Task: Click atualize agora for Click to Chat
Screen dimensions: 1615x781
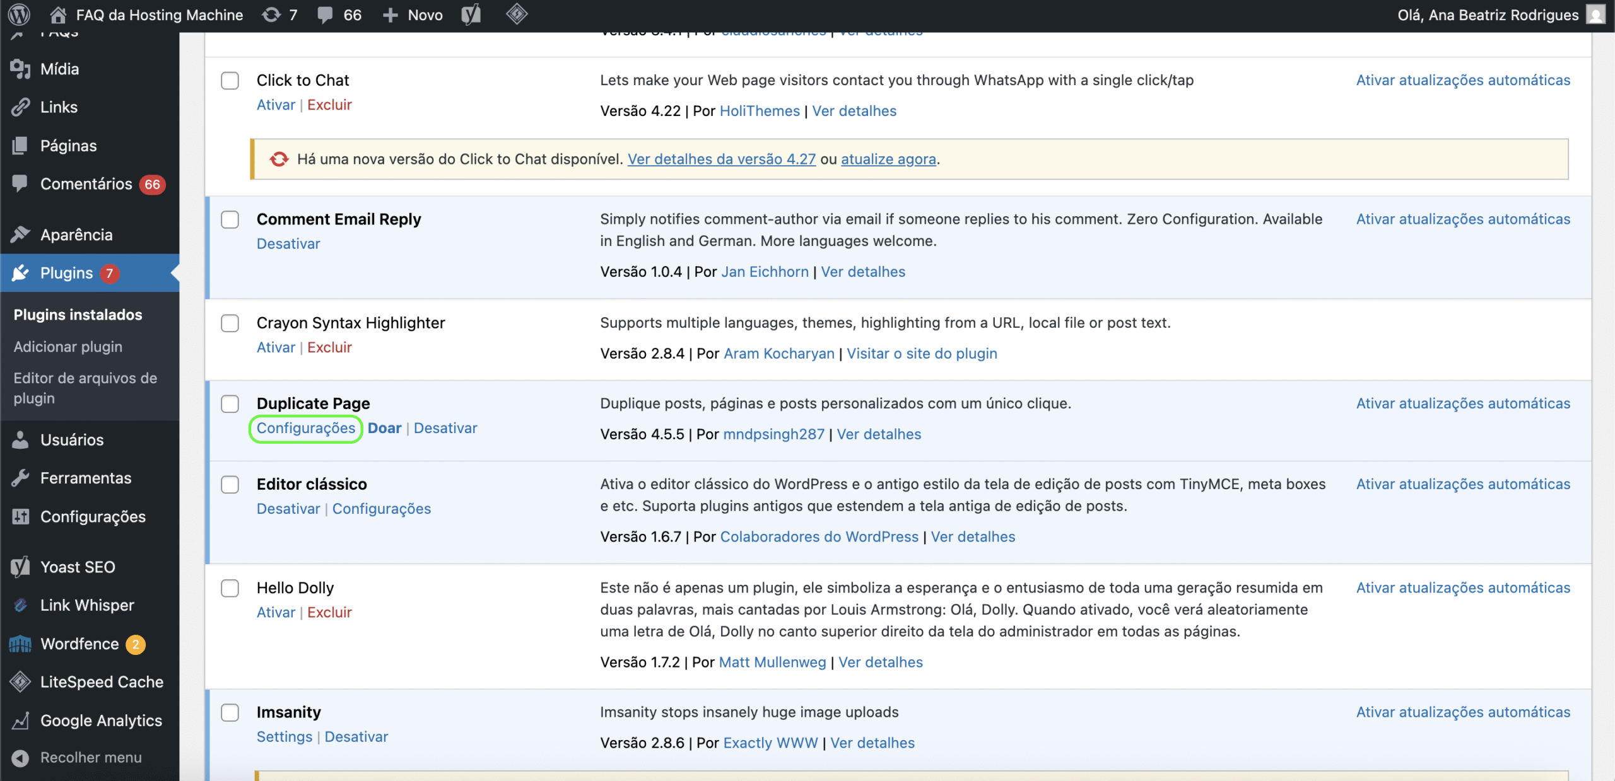Action: pos(888,159)
